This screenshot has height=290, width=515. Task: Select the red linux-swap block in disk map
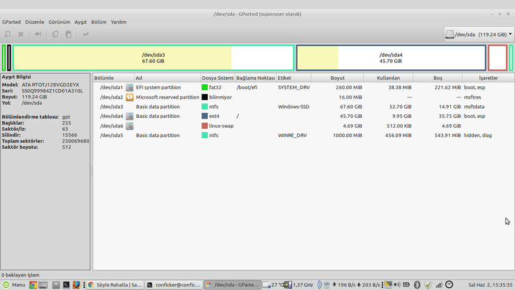498,58
